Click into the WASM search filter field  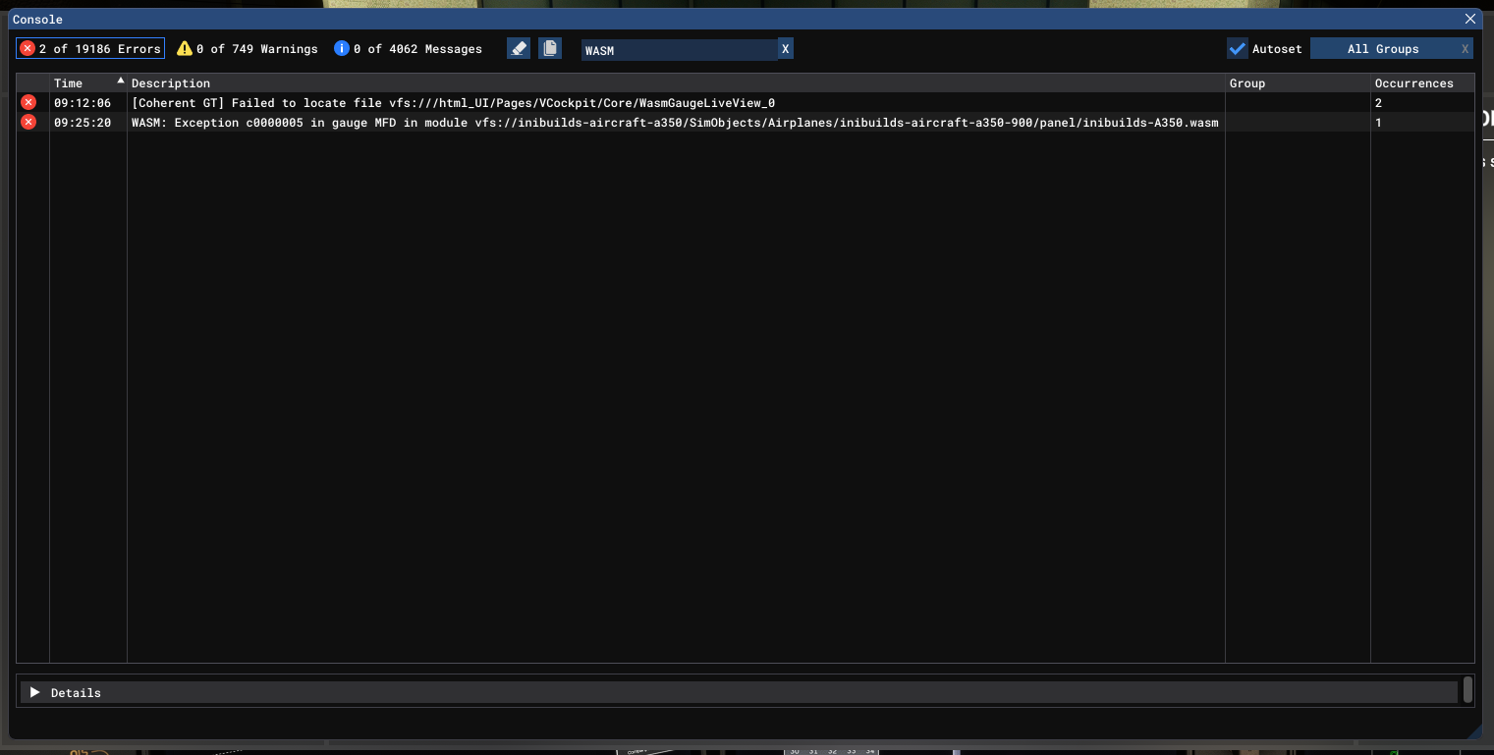678,50
